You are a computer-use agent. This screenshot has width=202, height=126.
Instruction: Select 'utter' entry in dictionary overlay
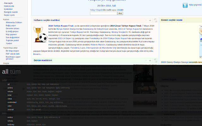[x=9, y=106]
